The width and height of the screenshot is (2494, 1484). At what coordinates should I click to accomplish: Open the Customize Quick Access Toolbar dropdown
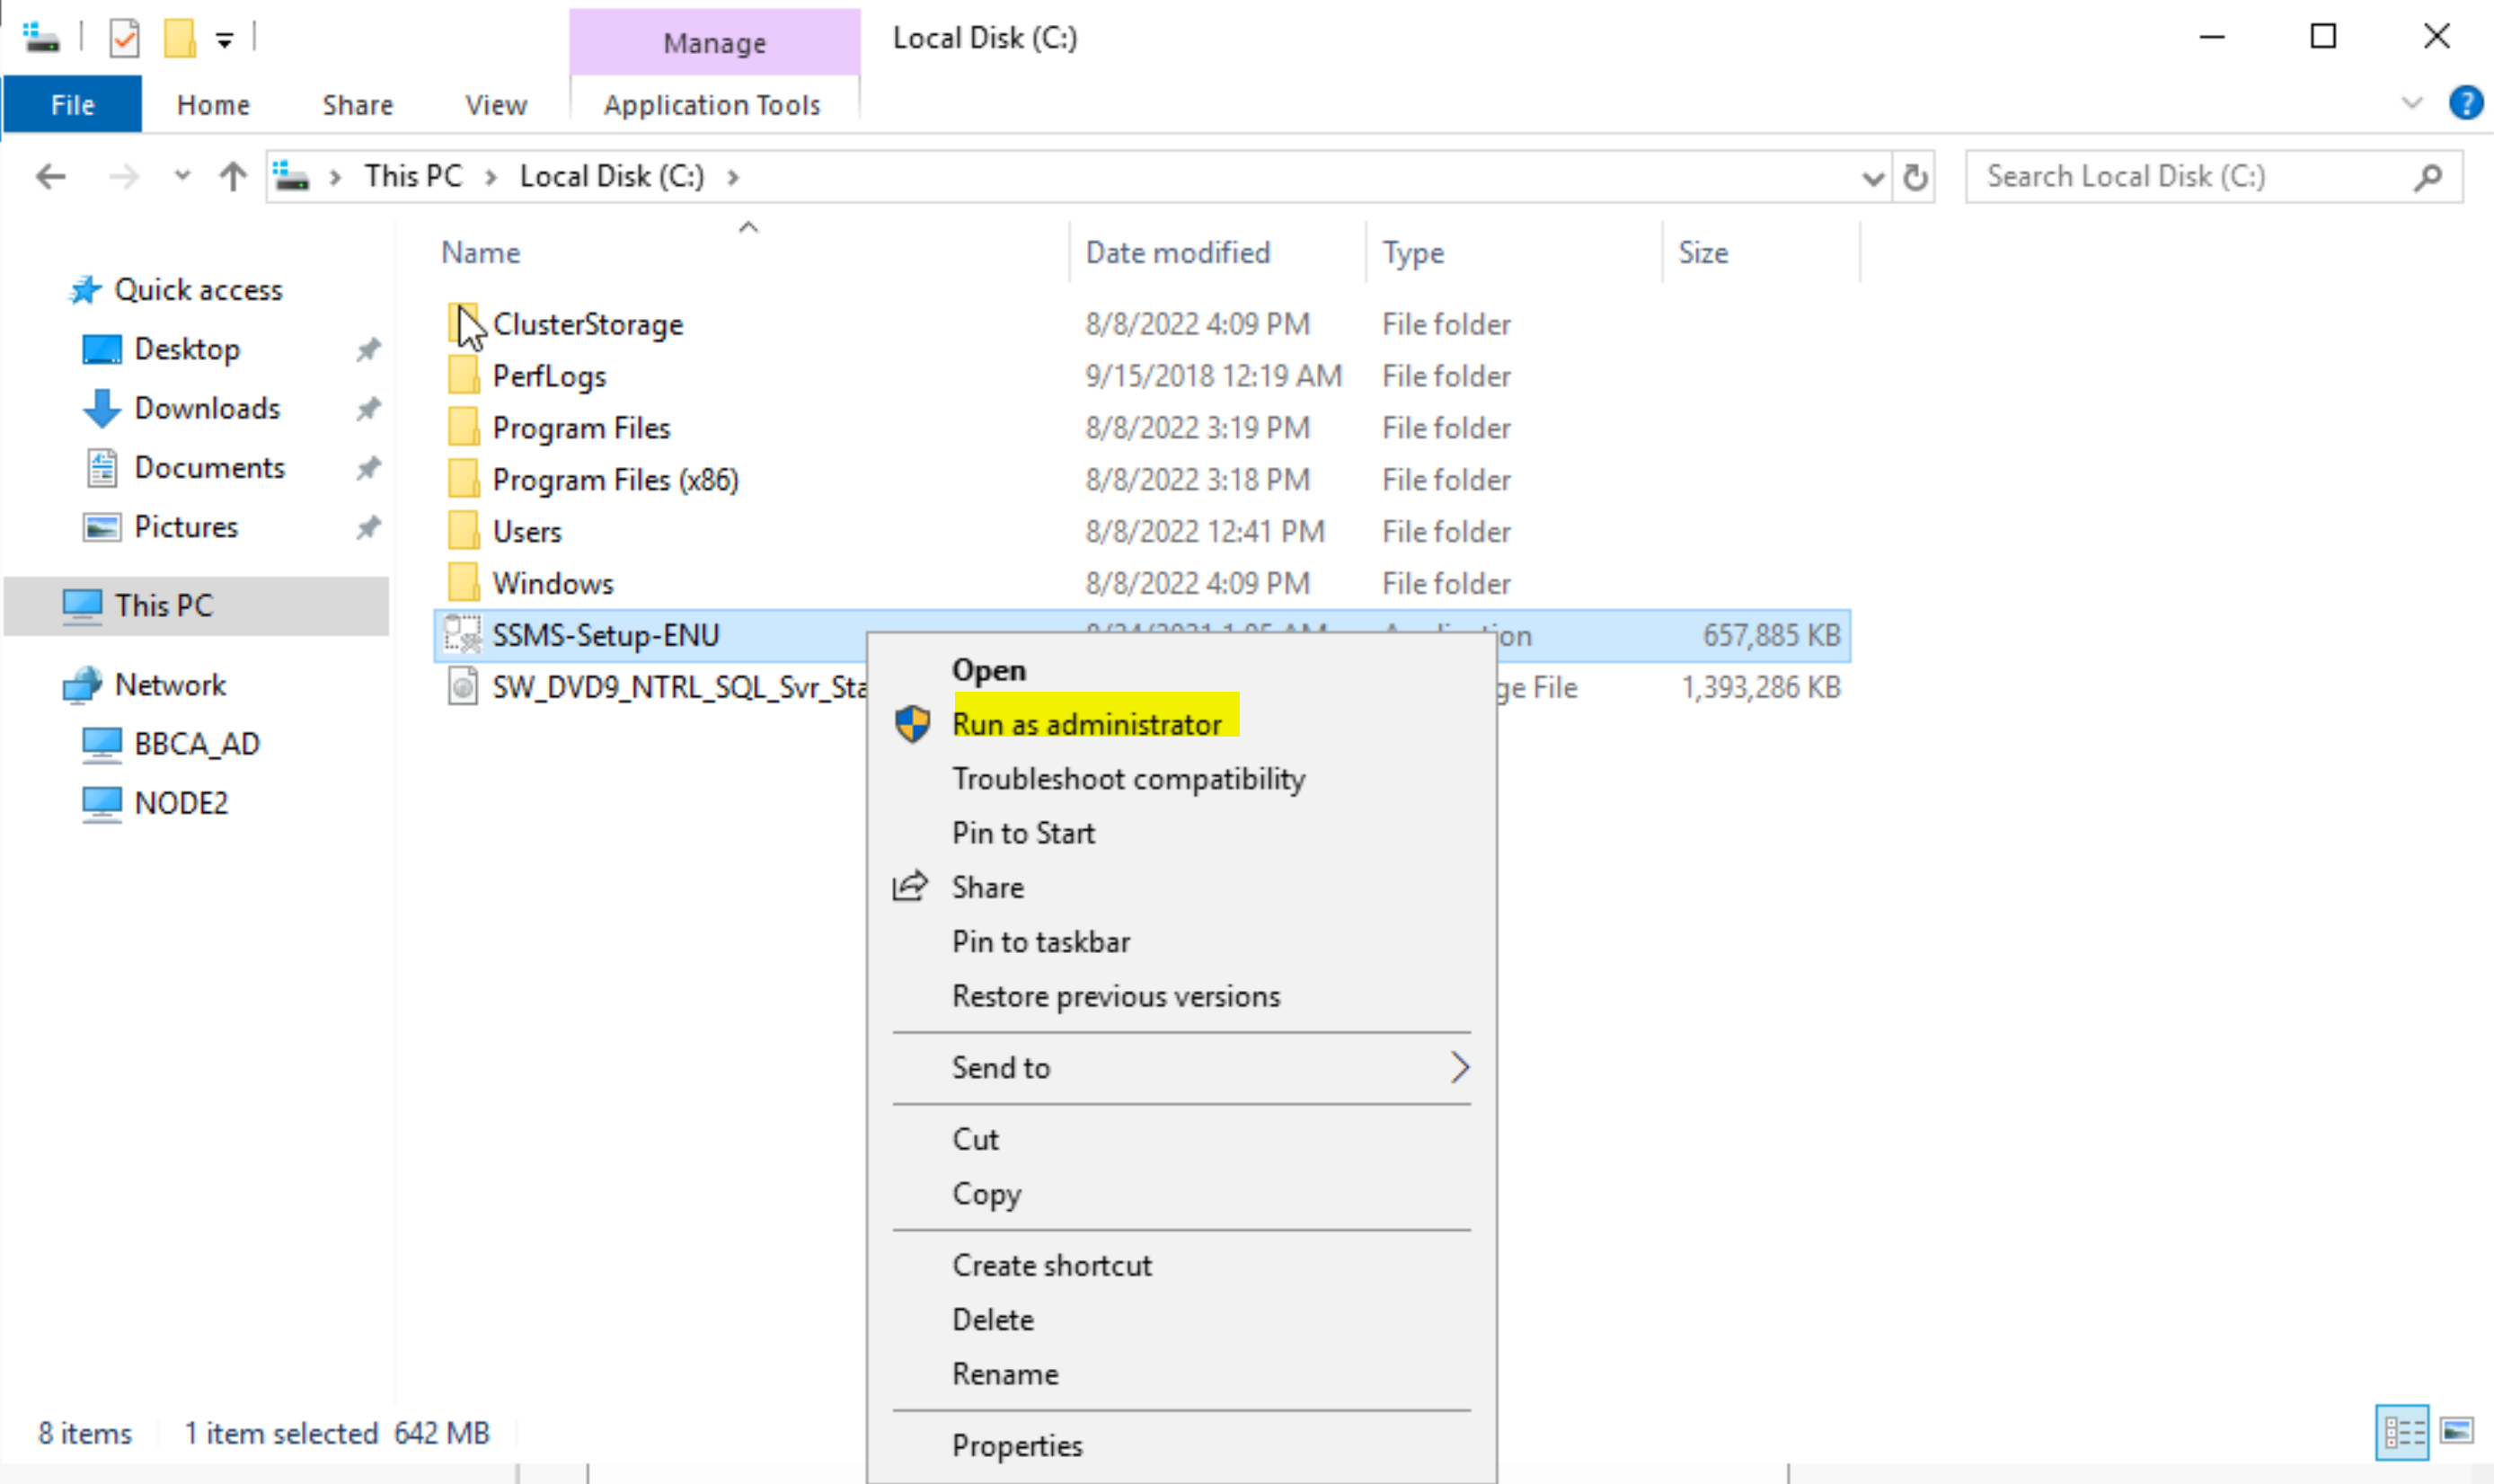[225, 40]
